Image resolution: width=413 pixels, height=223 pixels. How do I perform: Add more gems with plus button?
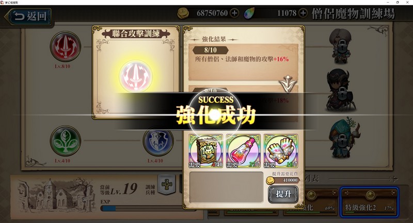click(303, 13)
